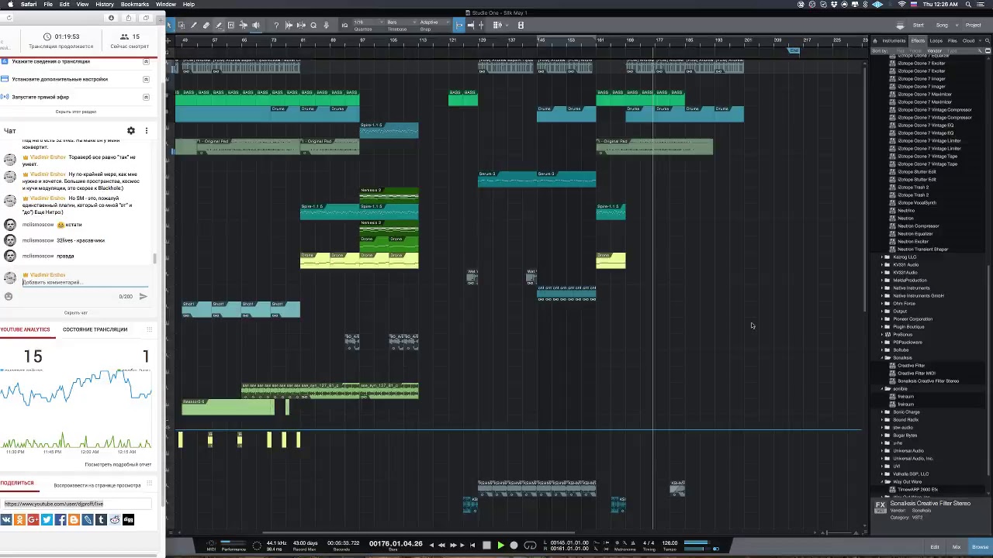Viewport: 993px width, 558px height.
Task: Open the chat three-dot menu
Action: tap(146, 131)
